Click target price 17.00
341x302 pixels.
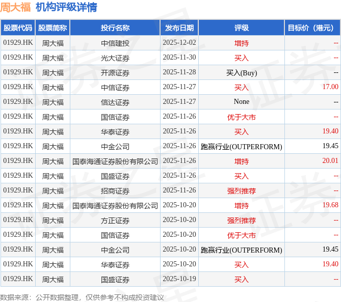click(x=330, y=87)
